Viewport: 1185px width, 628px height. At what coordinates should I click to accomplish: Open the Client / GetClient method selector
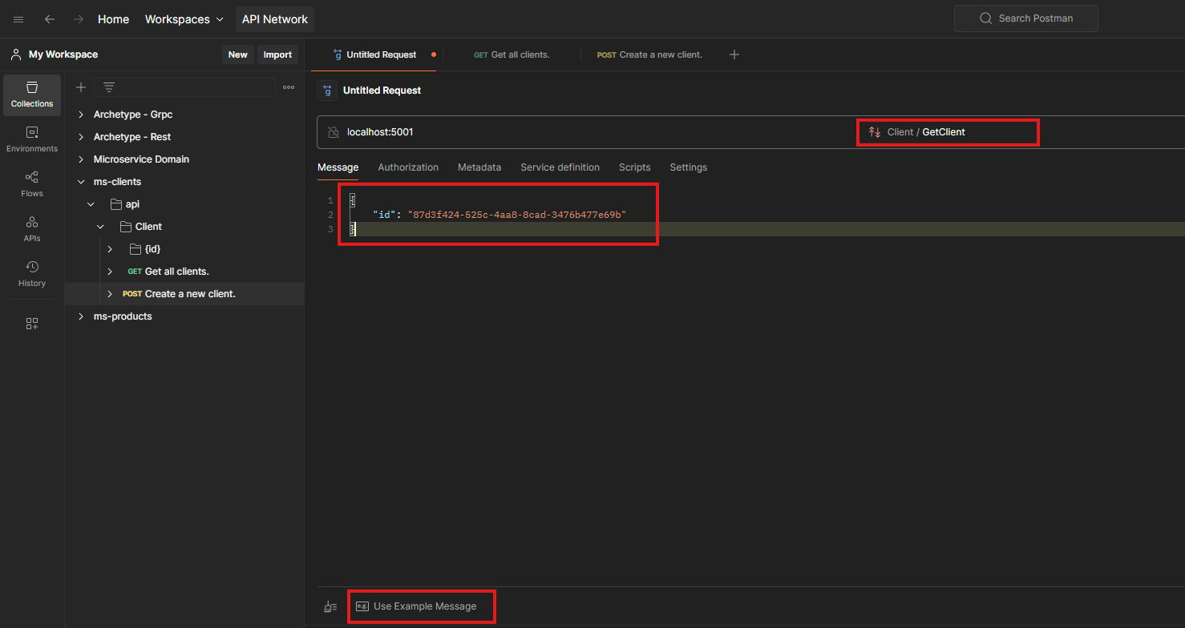point(948,132)
